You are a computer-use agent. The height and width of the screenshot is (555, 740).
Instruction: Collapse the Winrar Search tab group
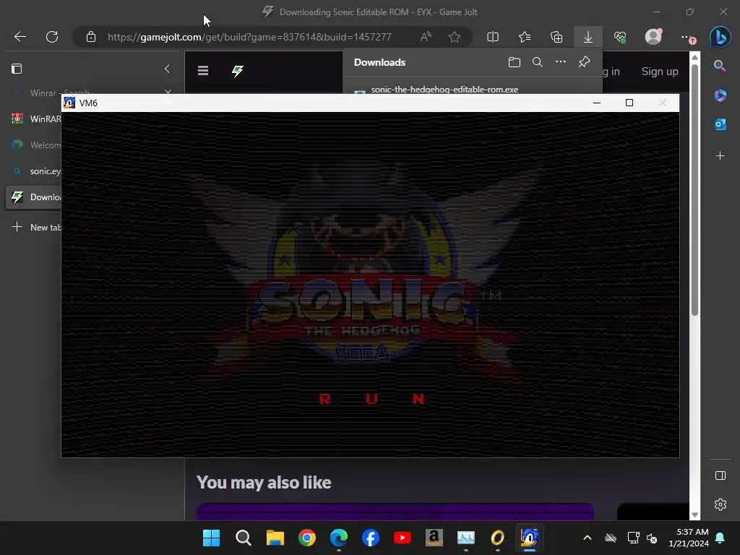(x=168, y=92)
